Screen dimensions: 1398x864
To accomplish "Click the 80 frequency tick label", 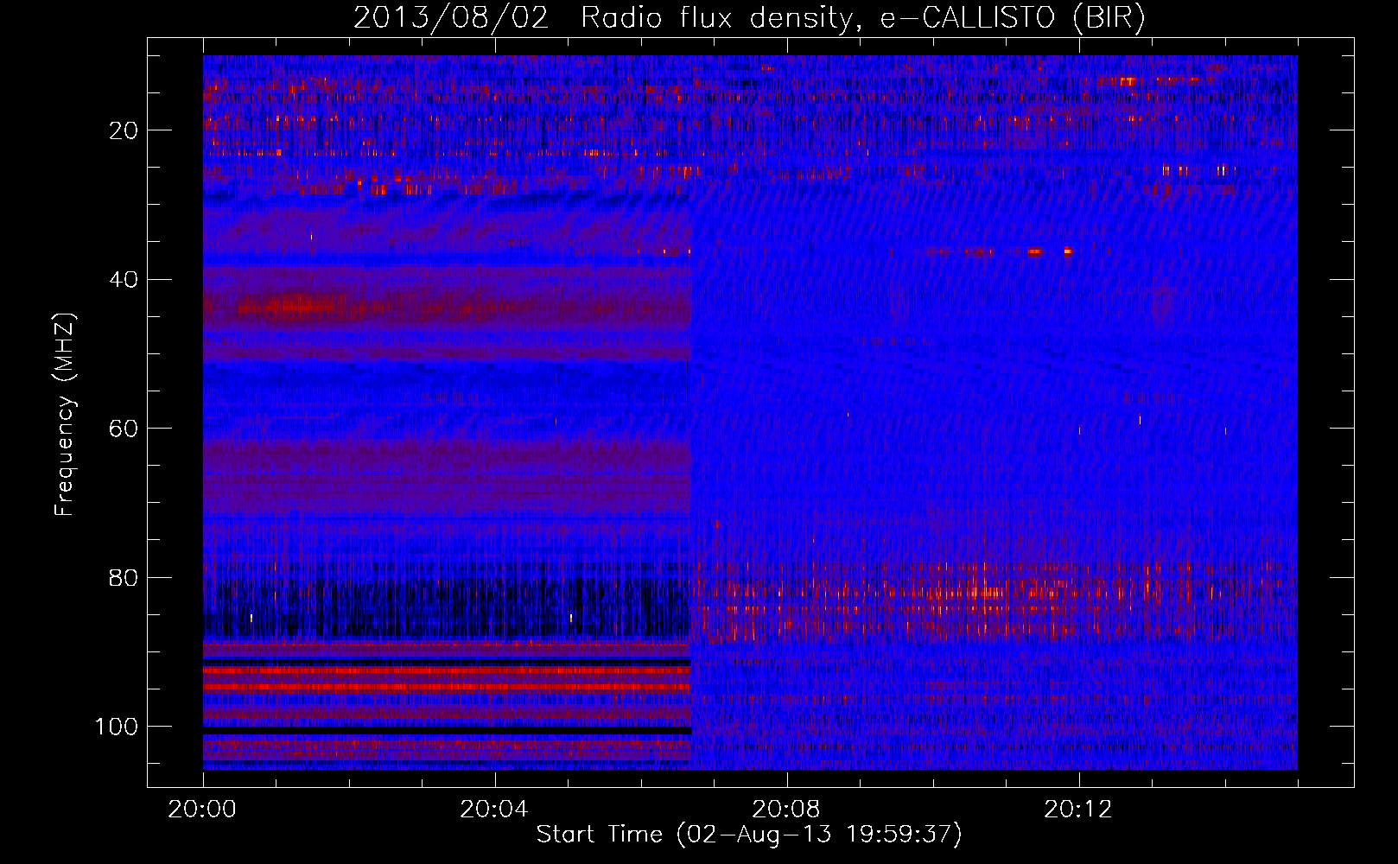I will pos(123,578).
